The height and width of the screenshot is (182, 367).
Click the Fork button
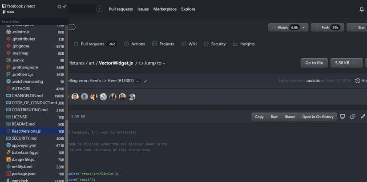327,28
